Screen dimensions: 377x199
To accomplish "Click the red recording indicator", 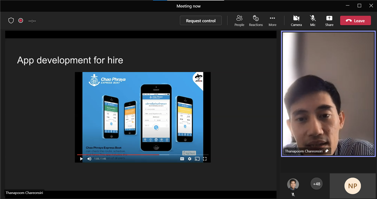I will click(x=21, y=20).
